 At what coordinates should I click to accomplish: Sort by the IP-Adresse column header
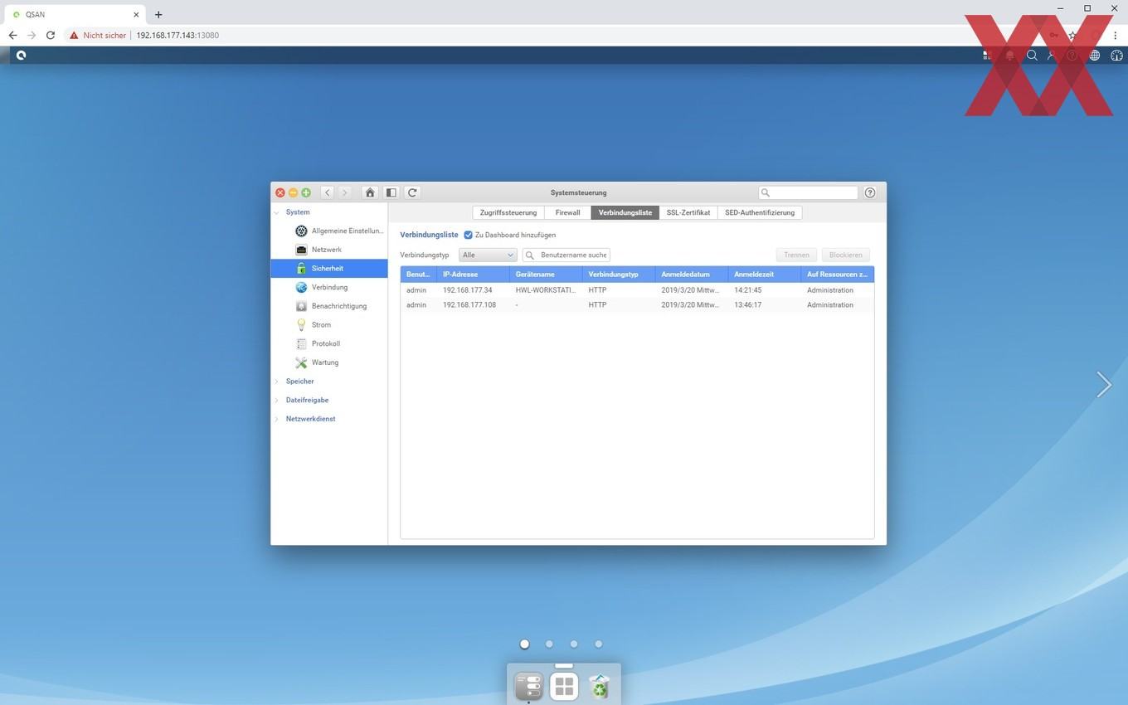click(x=473, y=275)
